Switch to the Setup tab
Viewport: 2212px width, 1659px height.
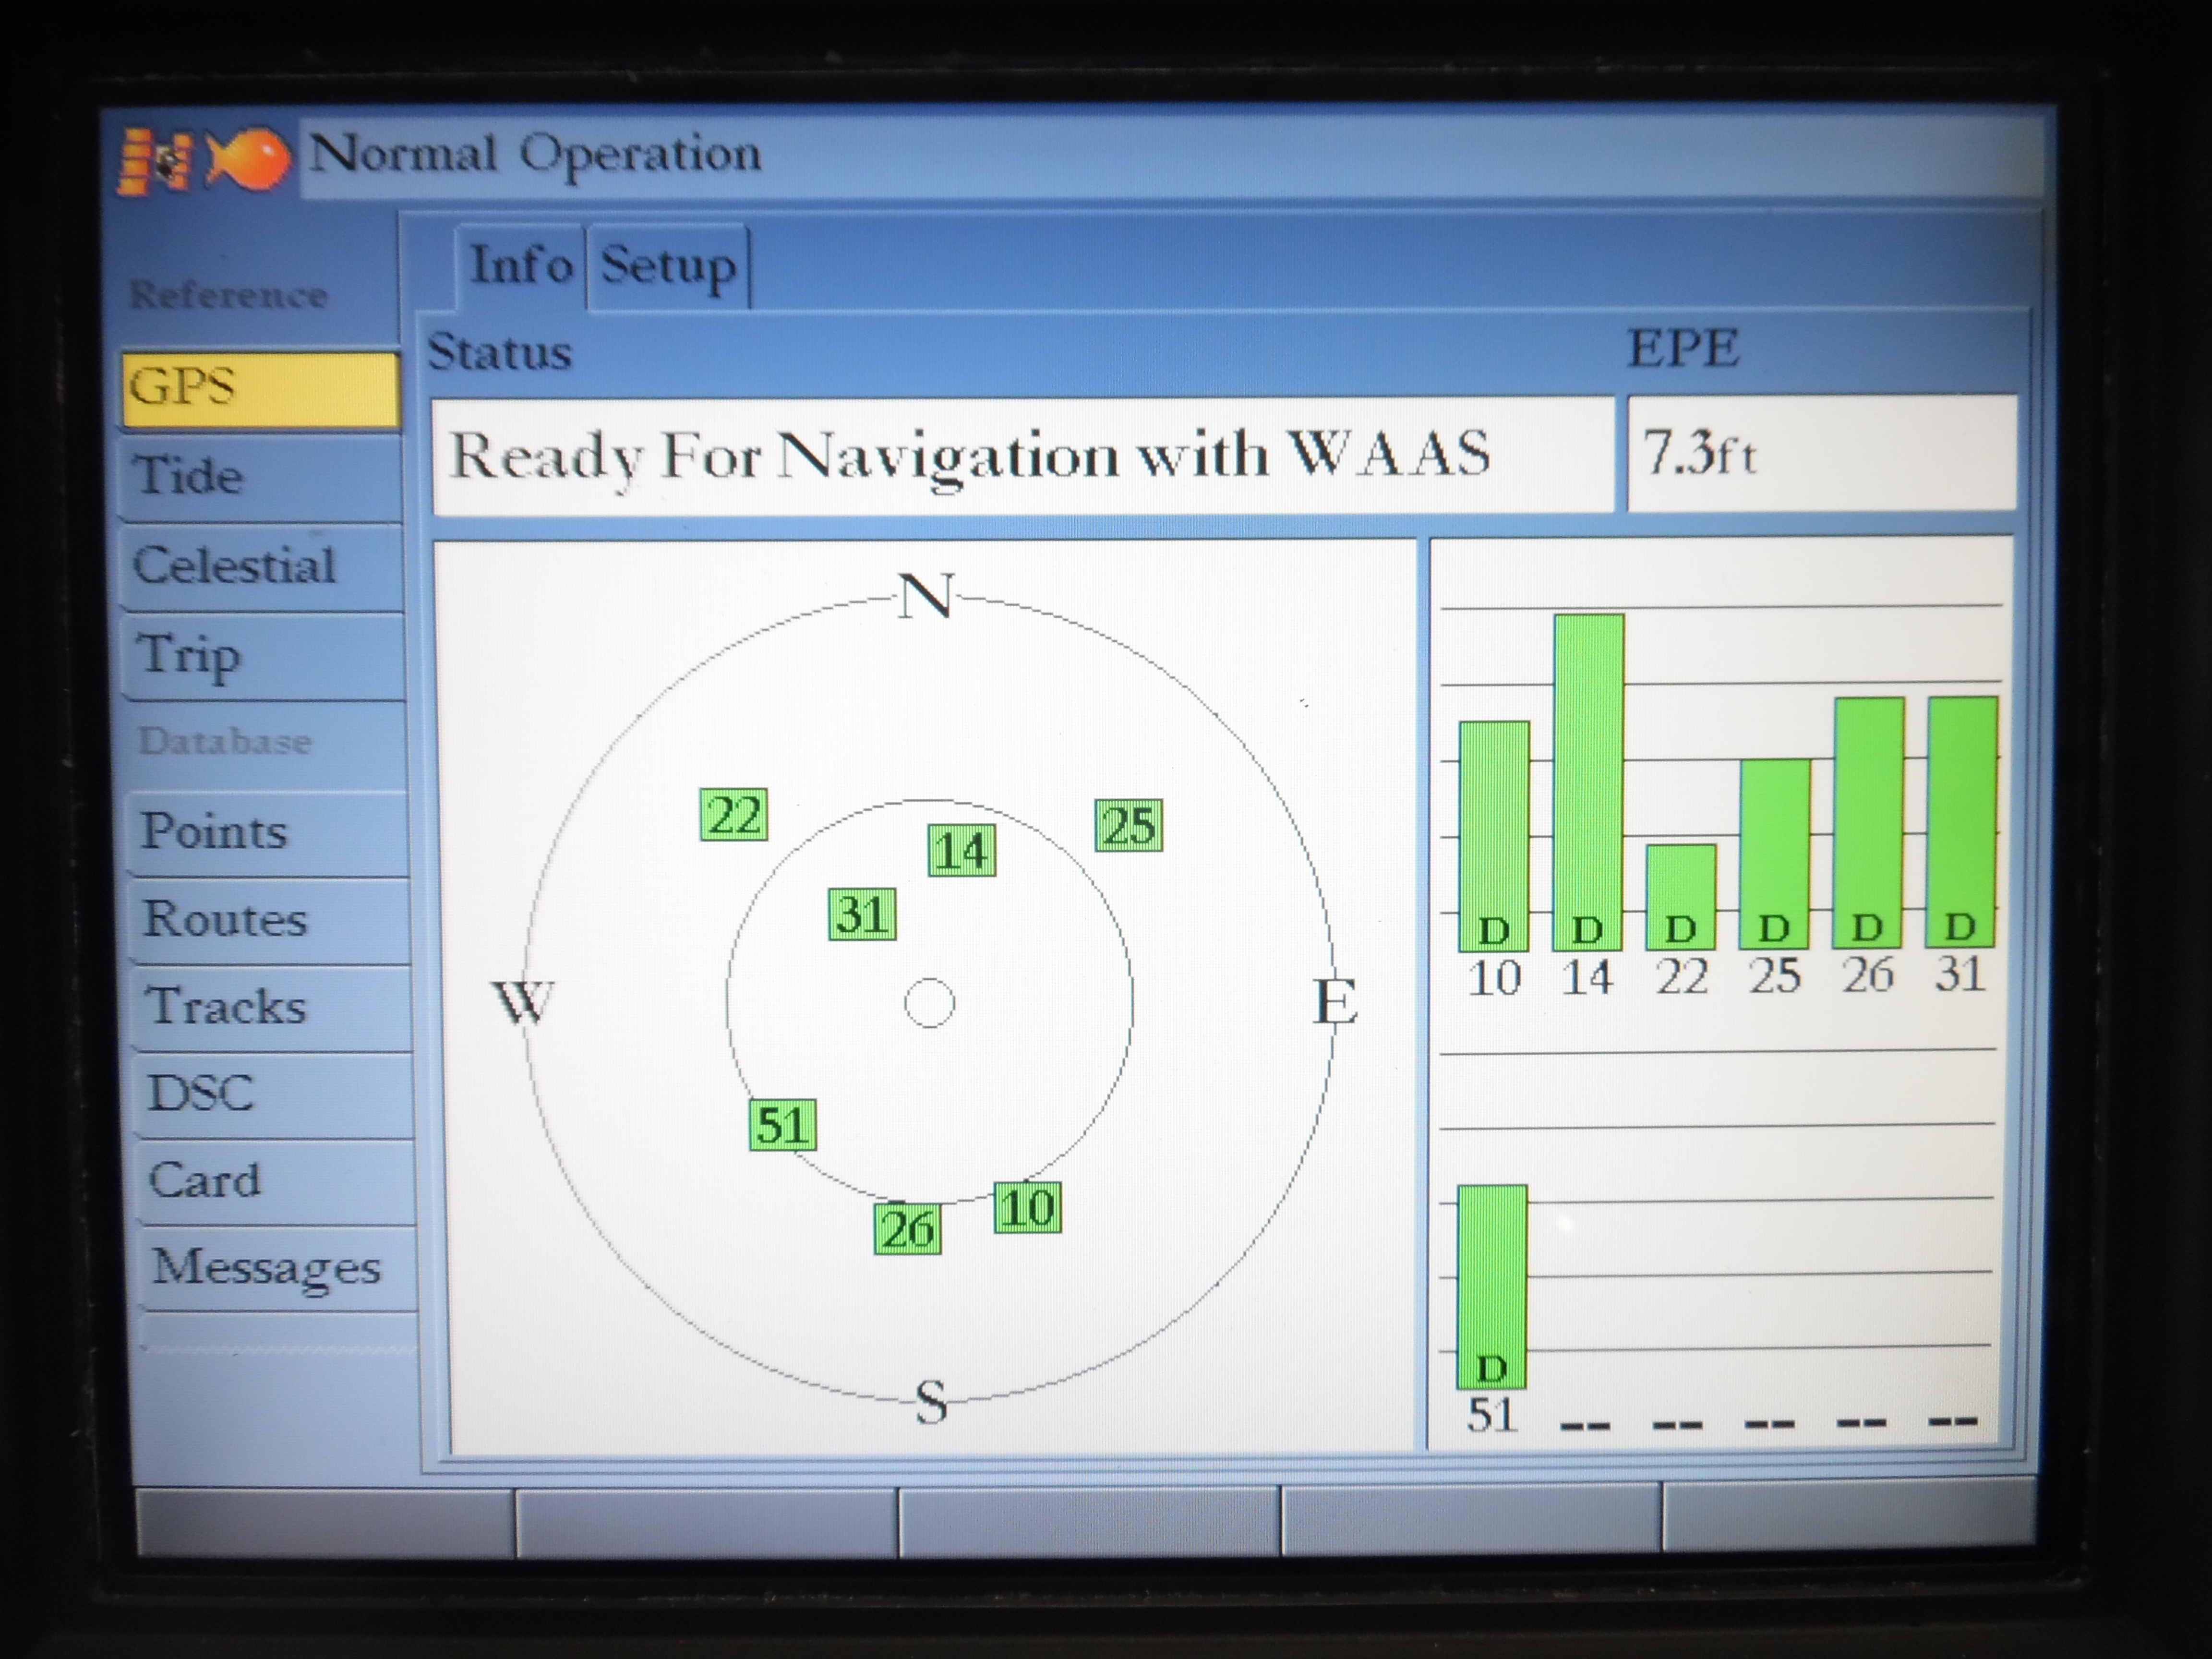[x=668, y=266]
